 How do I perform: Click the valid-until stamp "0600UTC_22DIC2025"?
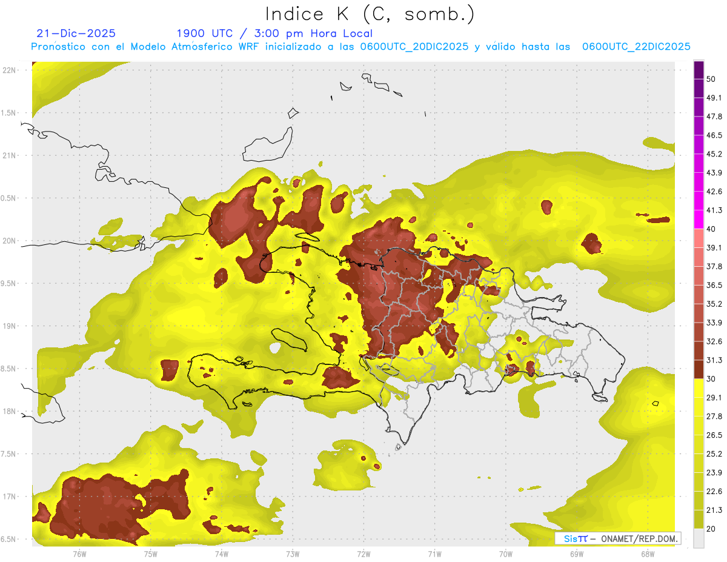click(636, 47)
